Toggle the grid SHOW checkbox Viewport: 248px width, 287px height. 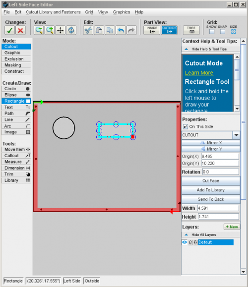click(212, 32)
